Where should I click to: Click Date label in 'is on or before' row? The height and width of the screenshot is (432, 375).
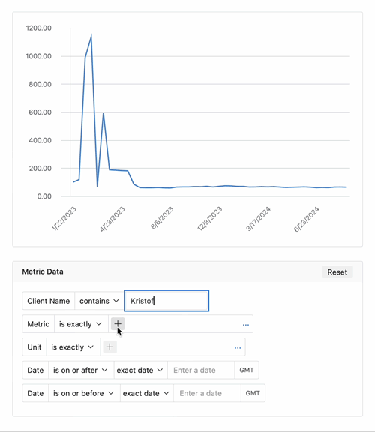(x=35, y=393)
